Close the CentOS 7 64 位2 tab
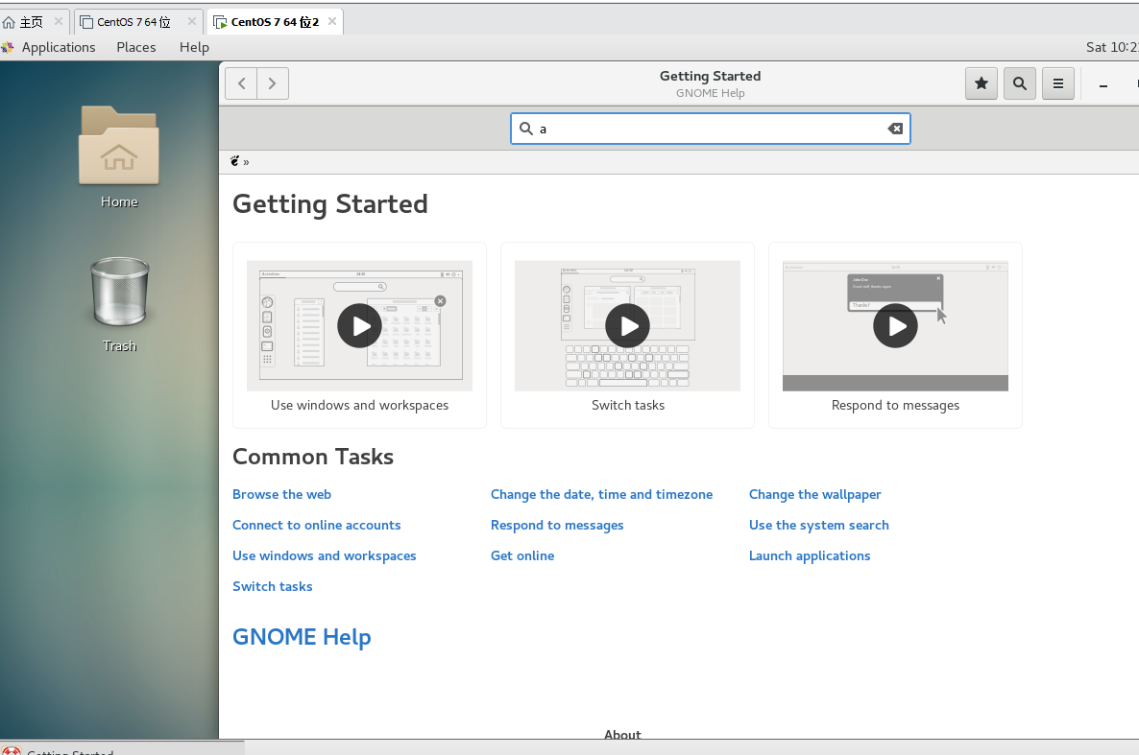This screenshot has height=755, width=1139. click(x=332, y=21)
